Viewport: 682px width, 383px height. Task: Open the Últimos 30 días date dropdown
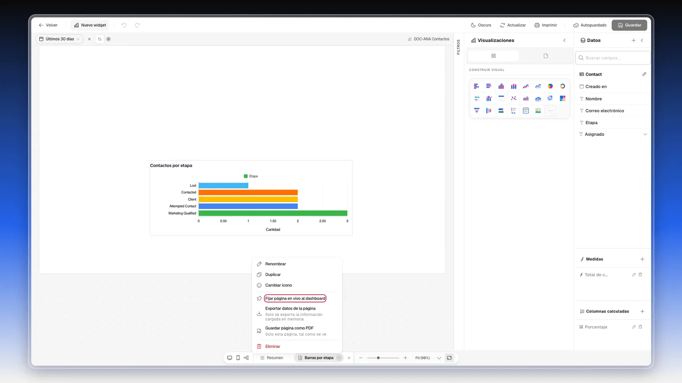click(59, 39)
